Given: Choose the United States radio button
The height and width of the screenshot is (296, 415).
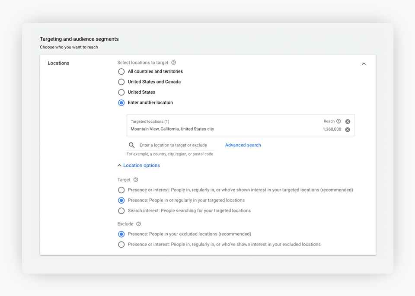Looking at the screenshot, I should tap(121, 92).
